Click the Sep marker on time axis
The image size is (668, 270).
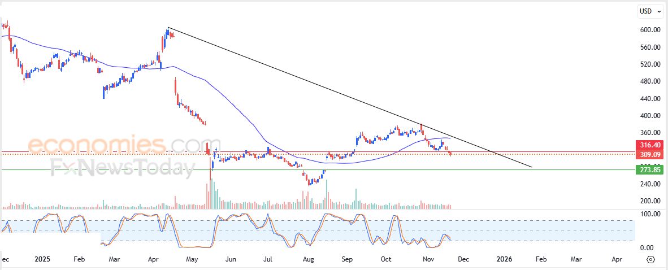pos(347,259)
